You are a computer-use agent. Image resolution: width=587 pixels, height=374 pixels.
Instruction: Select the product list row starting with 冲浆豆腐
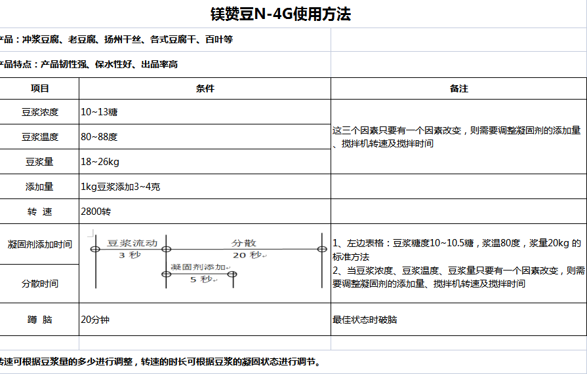(118, 39)
